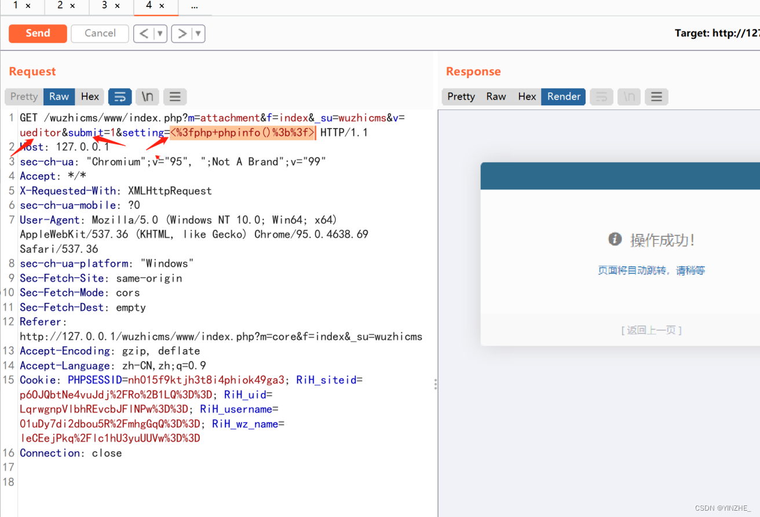Open Response panel hamburger menu
760x517 pixels.
(x=656, y=97)
